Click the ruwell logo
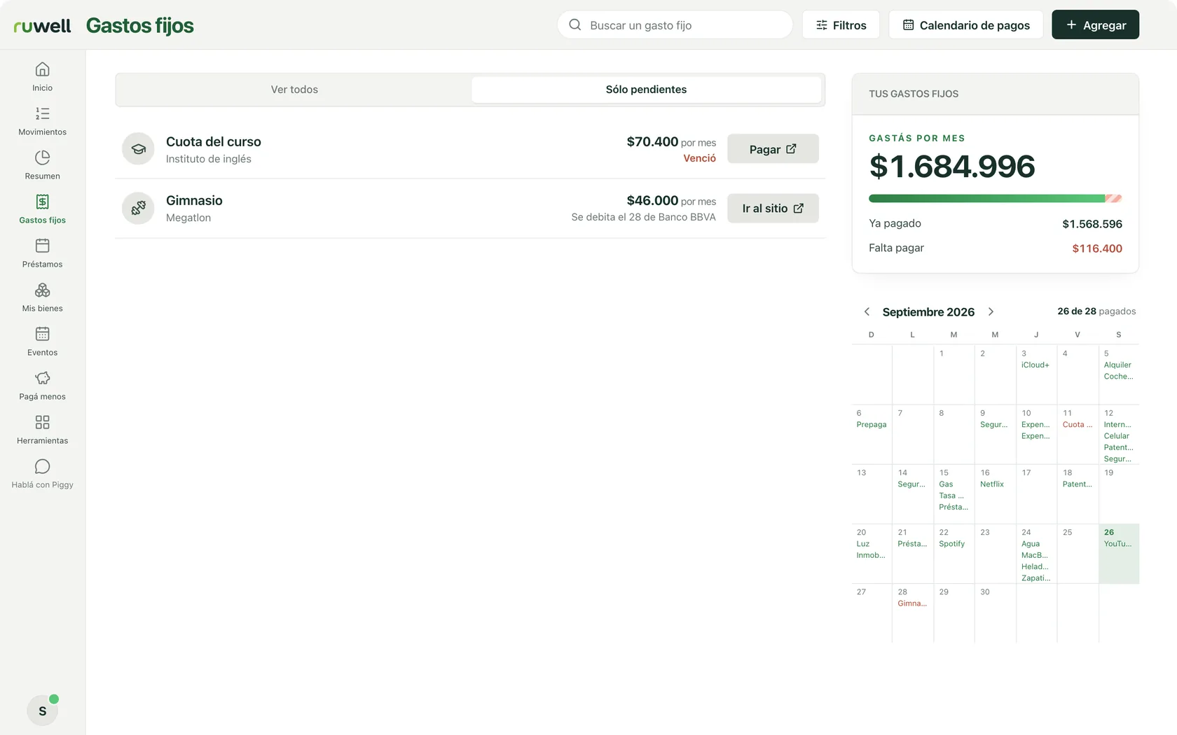The image size is (1177, 735). pos(42,26)
